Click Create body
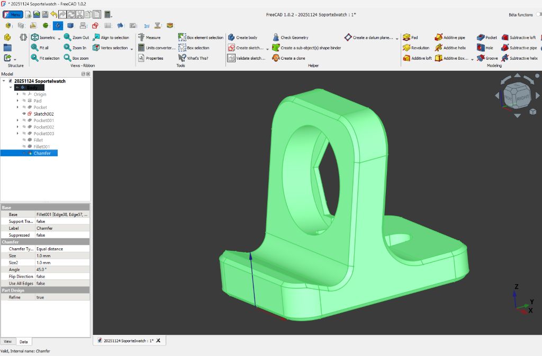The image size is (542, 356). click(242, 38)
